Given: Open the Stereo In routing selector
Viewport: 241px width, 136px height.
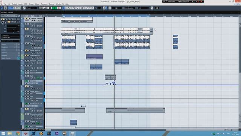Looking at the screenshot, I should click(x=10, y=35).
